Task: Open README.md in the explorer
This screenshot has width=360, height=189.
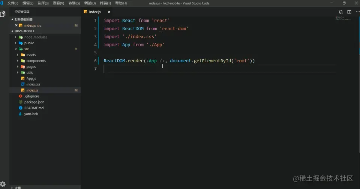Action: (x=34, y=108)
